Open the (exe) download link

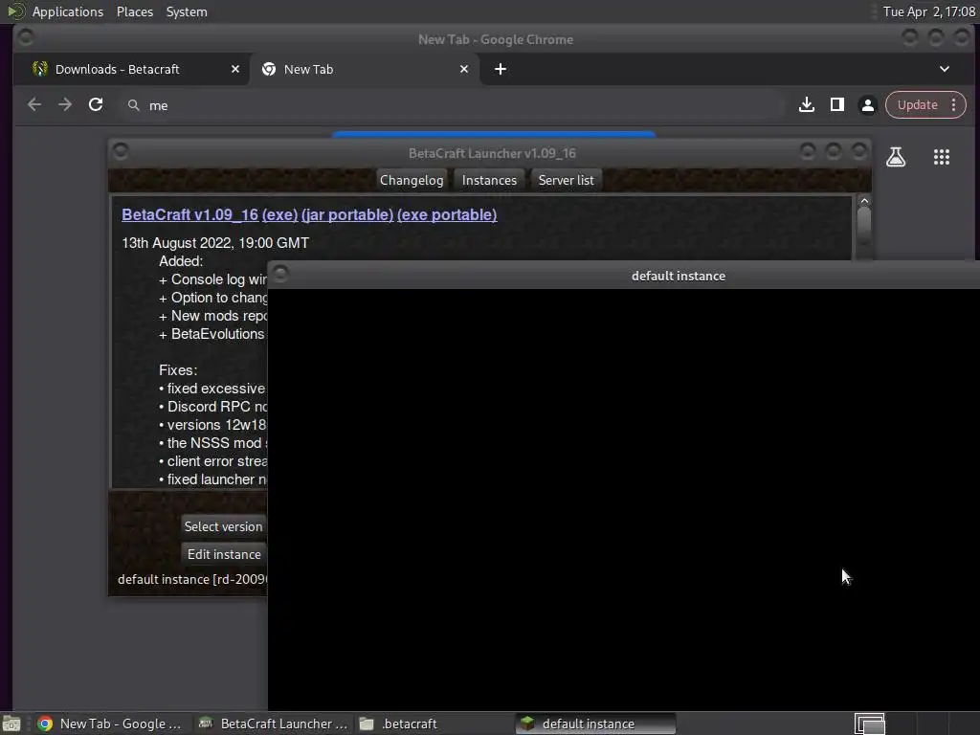coord(280,215)
